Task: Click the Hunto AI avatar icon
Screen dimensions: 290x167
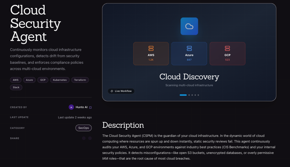Action: (71, 107)
